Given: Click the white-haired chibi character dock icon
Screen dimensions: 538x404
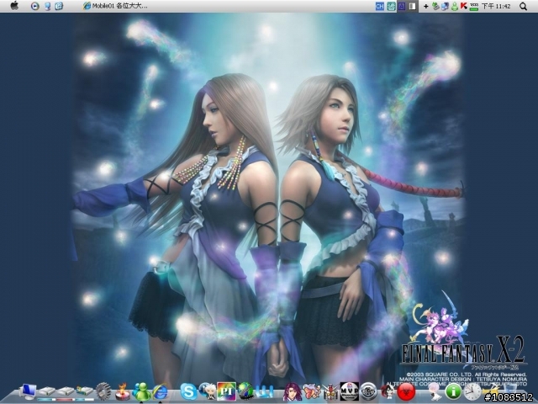Looking at the screenshot, I should click(x=208, y=391).
